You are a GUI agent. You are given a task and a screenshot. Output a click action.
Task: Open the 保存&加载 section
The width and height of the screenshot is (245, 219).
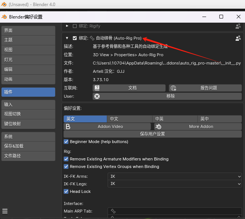click(x=28, y=146)
